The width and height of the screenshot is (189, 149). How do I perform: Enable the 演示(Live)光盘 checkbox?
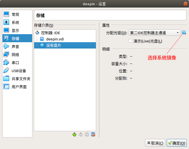(131, 41)
